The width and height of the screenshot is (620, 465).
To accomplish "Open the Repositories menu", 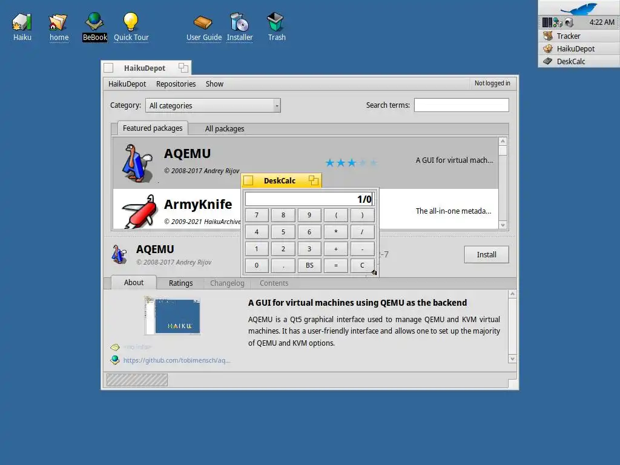I will coord(176,84).
